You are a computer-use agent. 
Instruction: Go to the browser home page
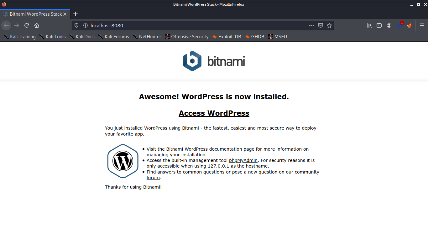point(36,25)
